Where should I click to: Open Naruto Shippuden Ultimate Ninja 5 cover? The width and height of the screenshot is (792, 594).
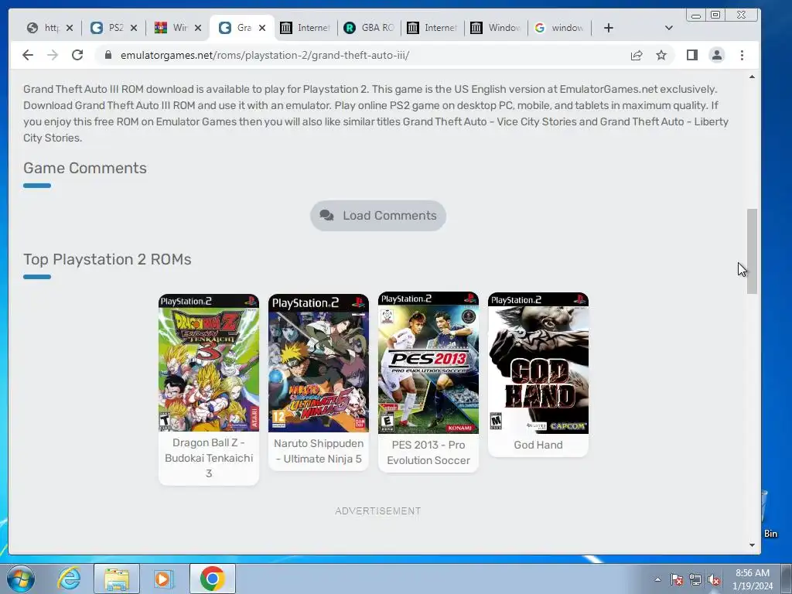tap(319, 364)
